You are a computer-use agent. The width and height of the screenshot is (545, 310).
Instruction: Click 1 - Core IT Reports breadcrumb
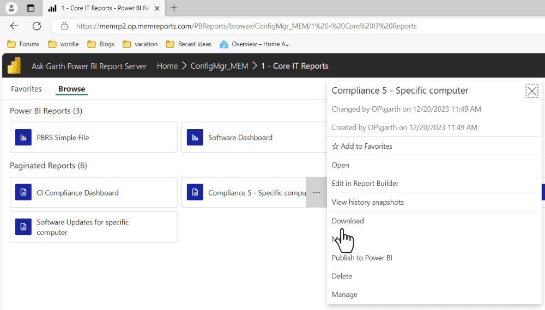pos(295,66)
